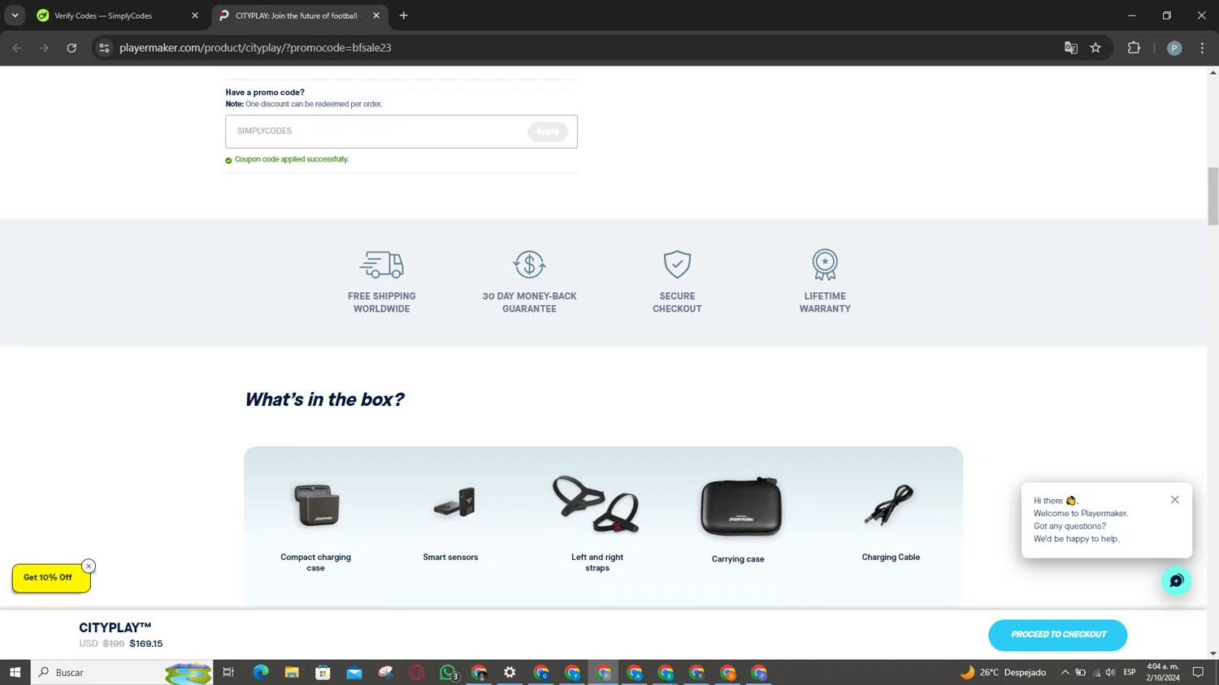Click the money-back guarantee dollar icon

(x=529, y=265)
